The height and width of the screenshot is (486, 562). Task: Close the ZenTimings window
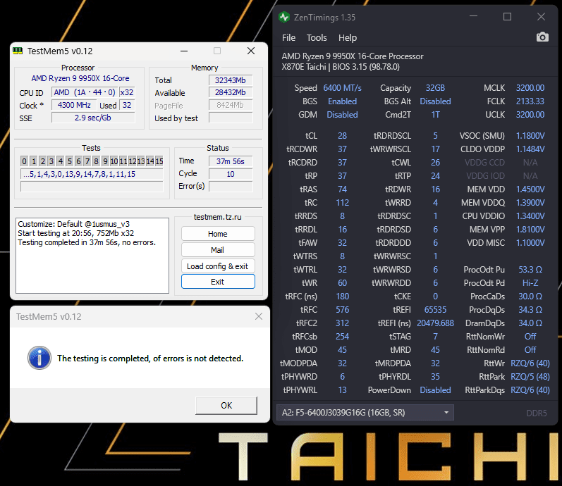tap(541, 16)
